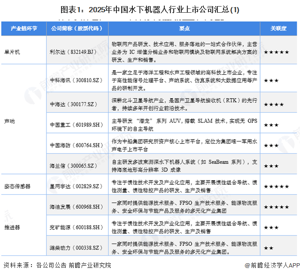Click the source note 资料来源：各公司公告 前瞻产业研究院
300x275 pixels.
57,265
